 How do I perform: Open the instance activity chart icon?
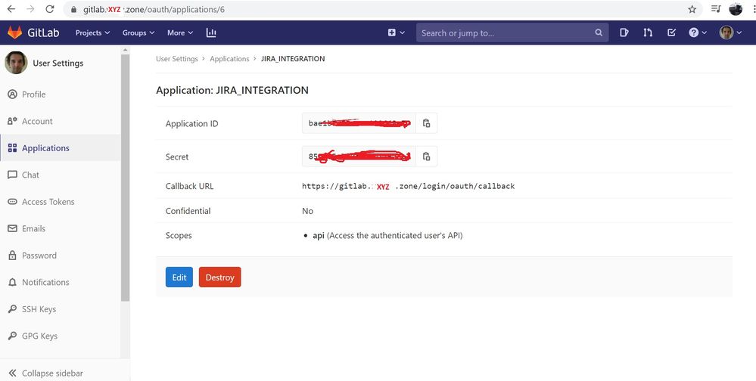[211, 33]
